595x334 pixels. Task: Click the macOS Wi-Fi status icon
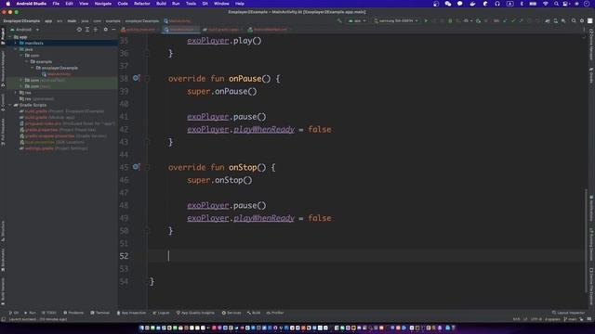click(546, 4)
